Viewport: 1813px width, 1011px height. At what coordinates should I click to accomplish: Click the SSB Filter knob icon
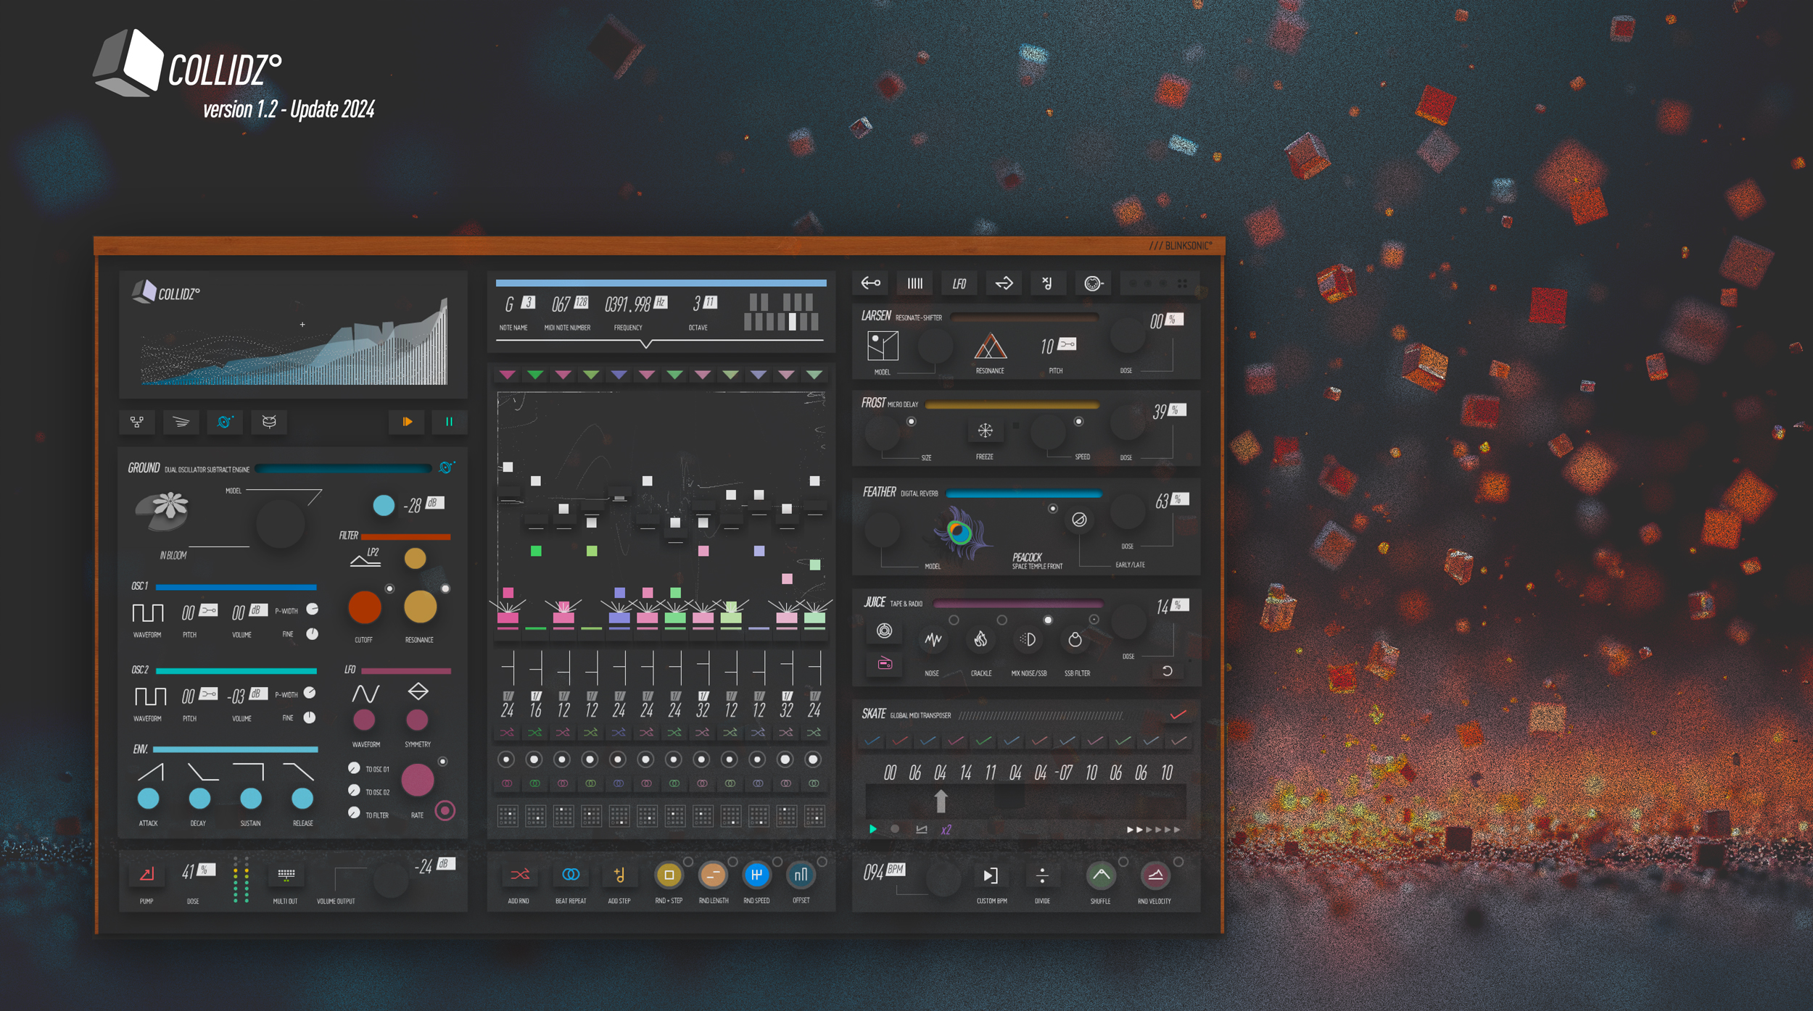(1075, 639)
